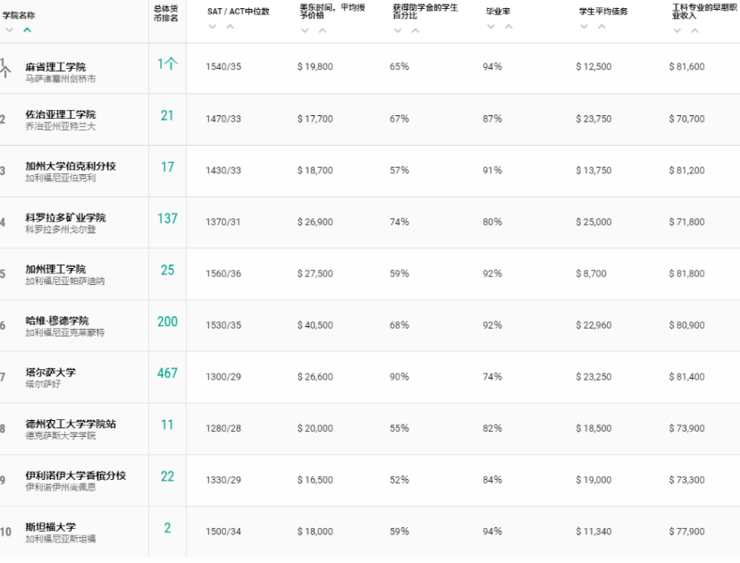
Task: Open 麻省理工学院 college page
Action: click(x=55, y=67)
